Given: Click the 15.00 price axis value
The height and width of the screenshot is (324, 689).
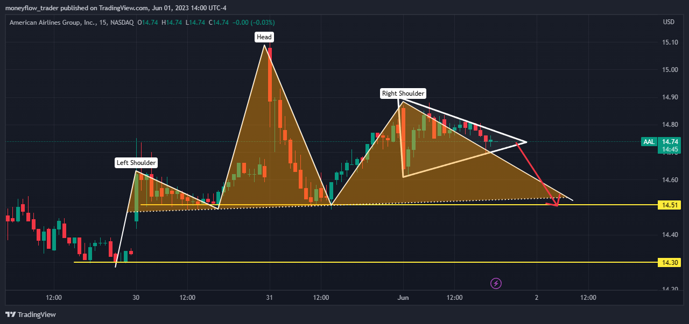Looking at the screenshot, I should pyautogui.click(x=670, y=70).
